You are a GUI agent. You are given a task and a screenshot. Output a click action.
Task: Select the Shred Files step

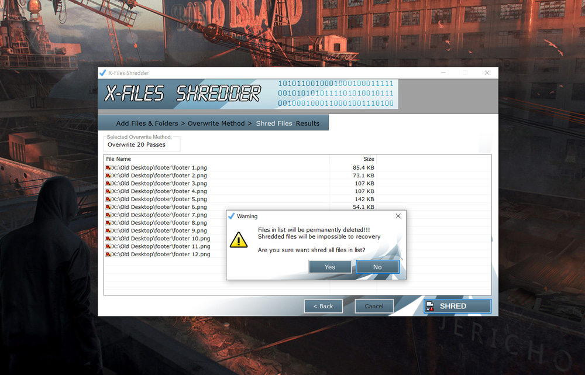pyautogui.click(x=275, y=123)
